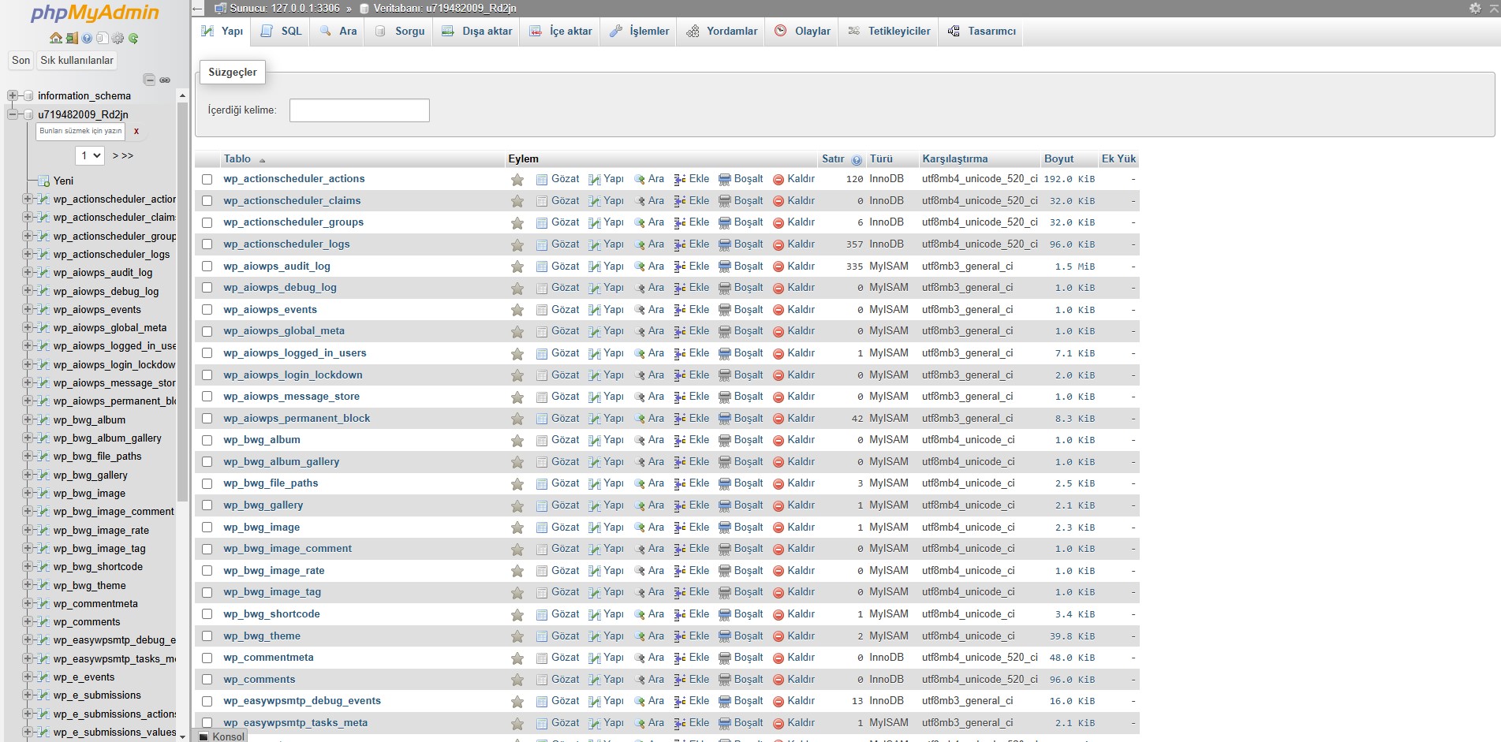The height and width of the screenshot is (742, 1501).
Task: Open navigation panel settings gear icon
Action: coord(118,38)
